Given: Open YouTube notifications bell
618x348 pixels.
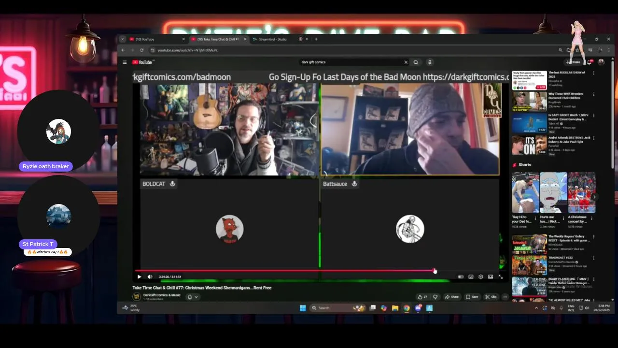Looking at the screenshot, I should (590, 62).
